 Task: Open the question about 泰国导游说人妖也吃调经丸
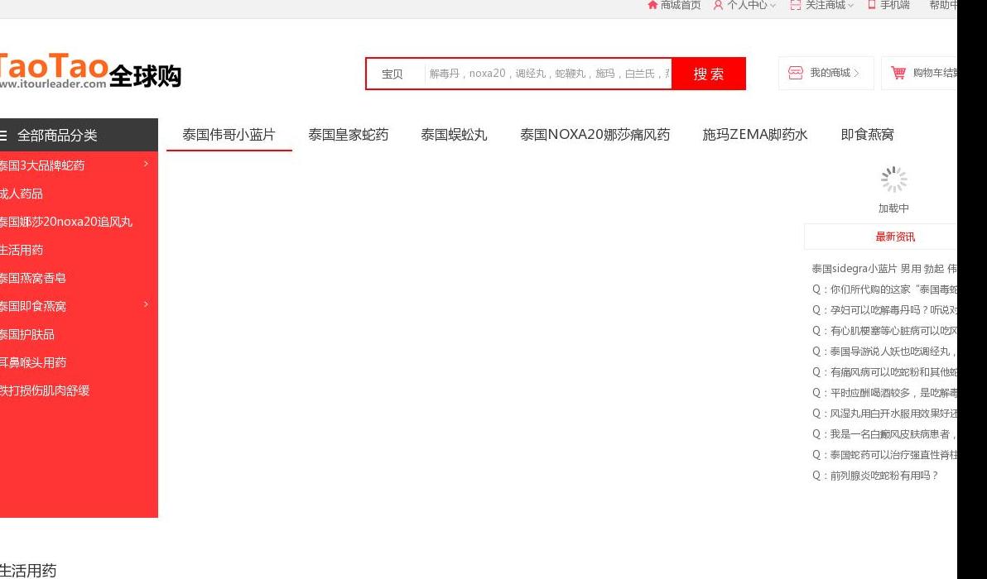pyautogui.click(x=884, y=352)
